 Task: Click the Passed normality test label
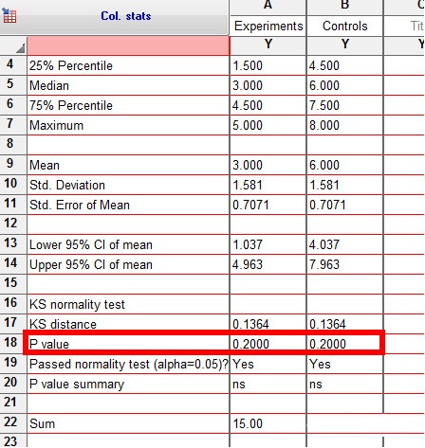click(128, 364)
